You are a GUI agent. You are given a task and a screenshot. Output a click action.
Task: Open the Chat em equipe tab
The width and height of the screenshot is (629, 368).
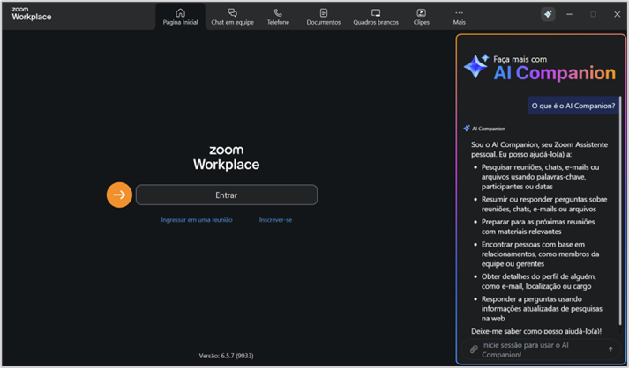(x=232, y=17)
